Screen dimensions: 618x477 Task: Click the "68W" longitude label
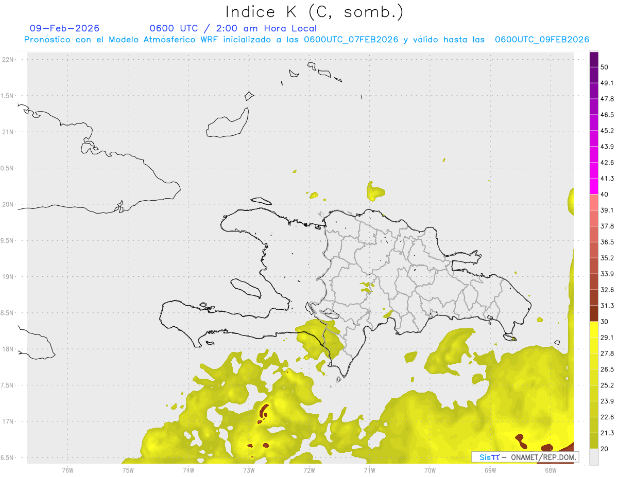coord(550,469)
